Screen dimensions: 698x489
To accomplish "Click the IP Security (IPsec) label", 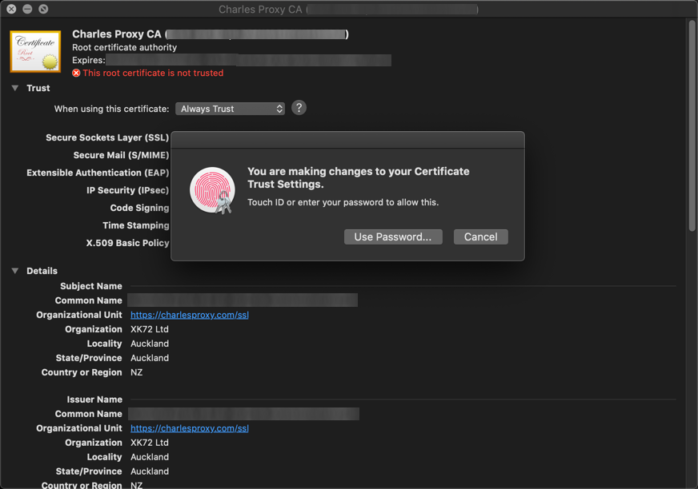I will pyautogui.click(x=128, y=190).
